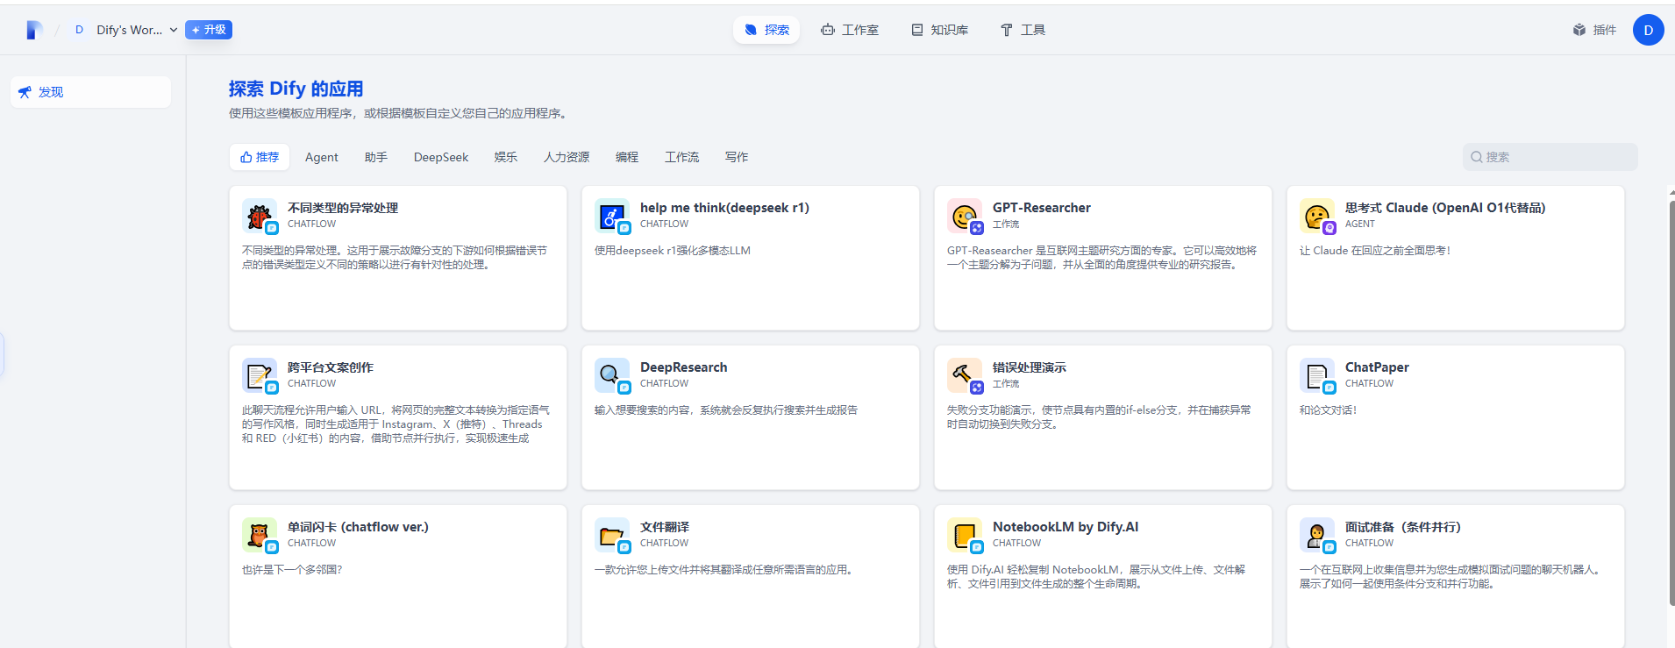Filter apps by 助手 category
Screen dimensions: 1675x648
(x=376, y=157)
